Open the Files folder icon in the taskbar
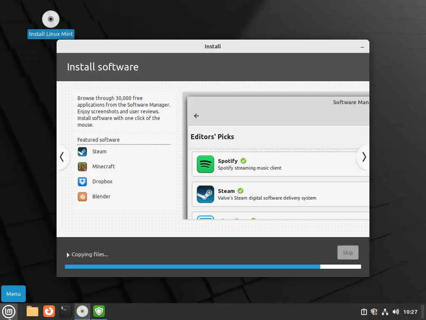Screen dimensions: 426x320 tap(32, 311)
